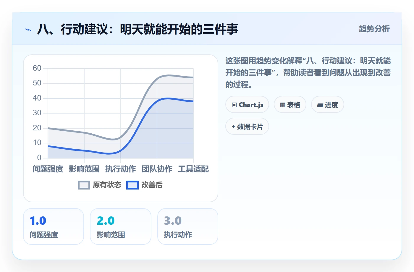Open the 3.0 执行动作 stat card

click(188, 226)
